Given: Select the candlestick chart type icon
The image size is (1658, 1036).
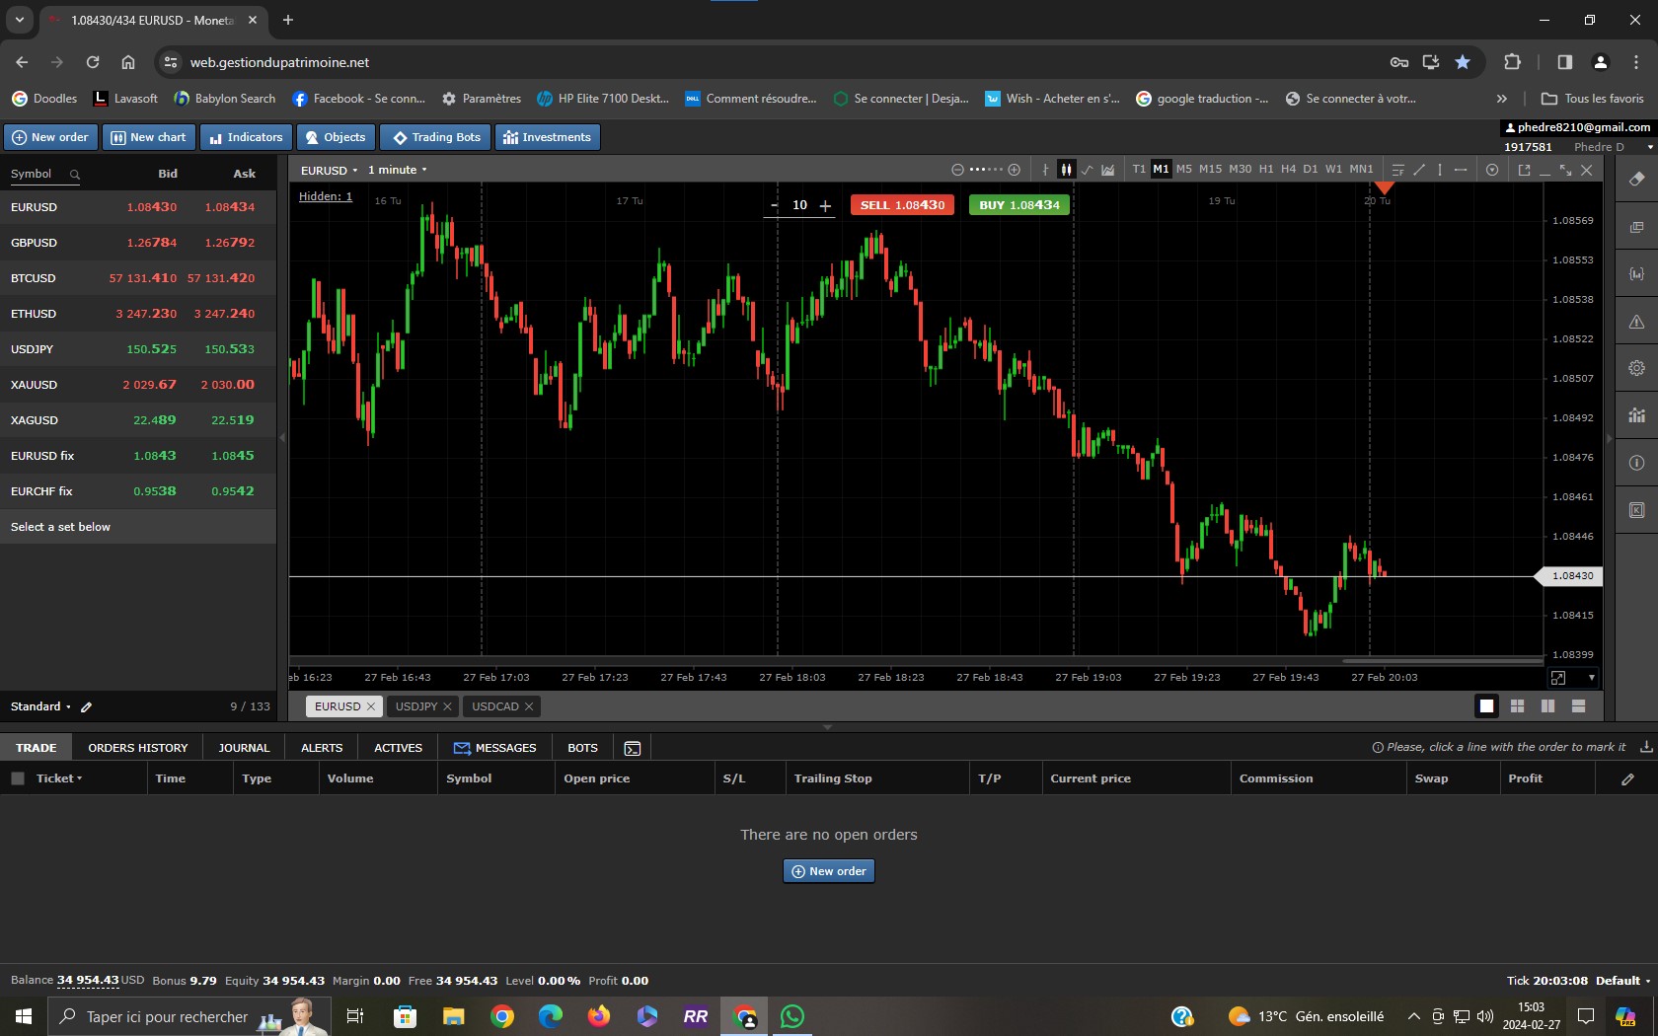Looking at the screenshot, I should pos(1066,170).
